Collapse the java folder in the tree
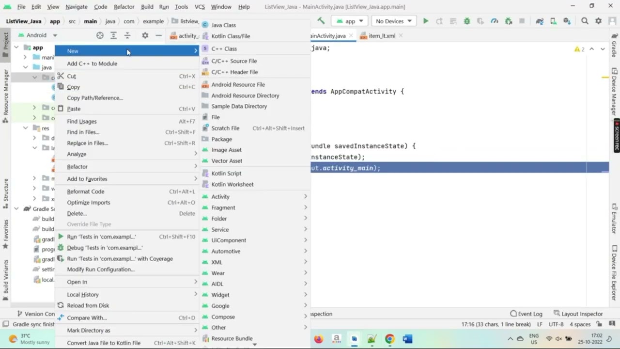The height and width of the screenshot is (349, 620). click(x=25, y=67)
